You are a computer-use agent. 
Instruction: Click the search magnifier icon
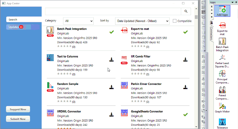[x=186, y=11]
